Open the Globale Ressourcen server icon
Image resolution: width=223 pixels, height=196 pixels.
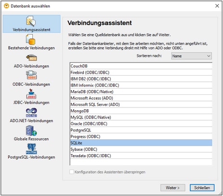click(31, 131)
